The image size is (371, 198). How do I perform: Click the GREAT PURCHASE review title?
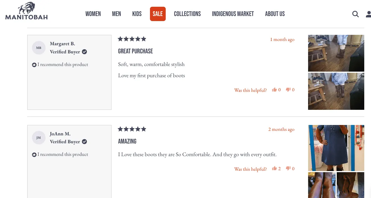point(135,51)
